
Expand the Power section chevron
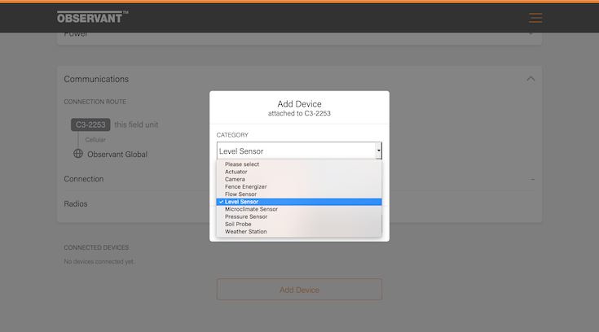click(x=531, y=33)
